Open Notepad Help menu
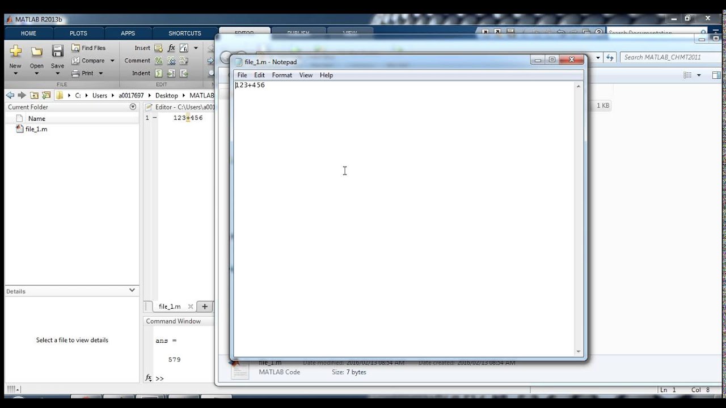The image size is (726, 408). click(326, 75)
